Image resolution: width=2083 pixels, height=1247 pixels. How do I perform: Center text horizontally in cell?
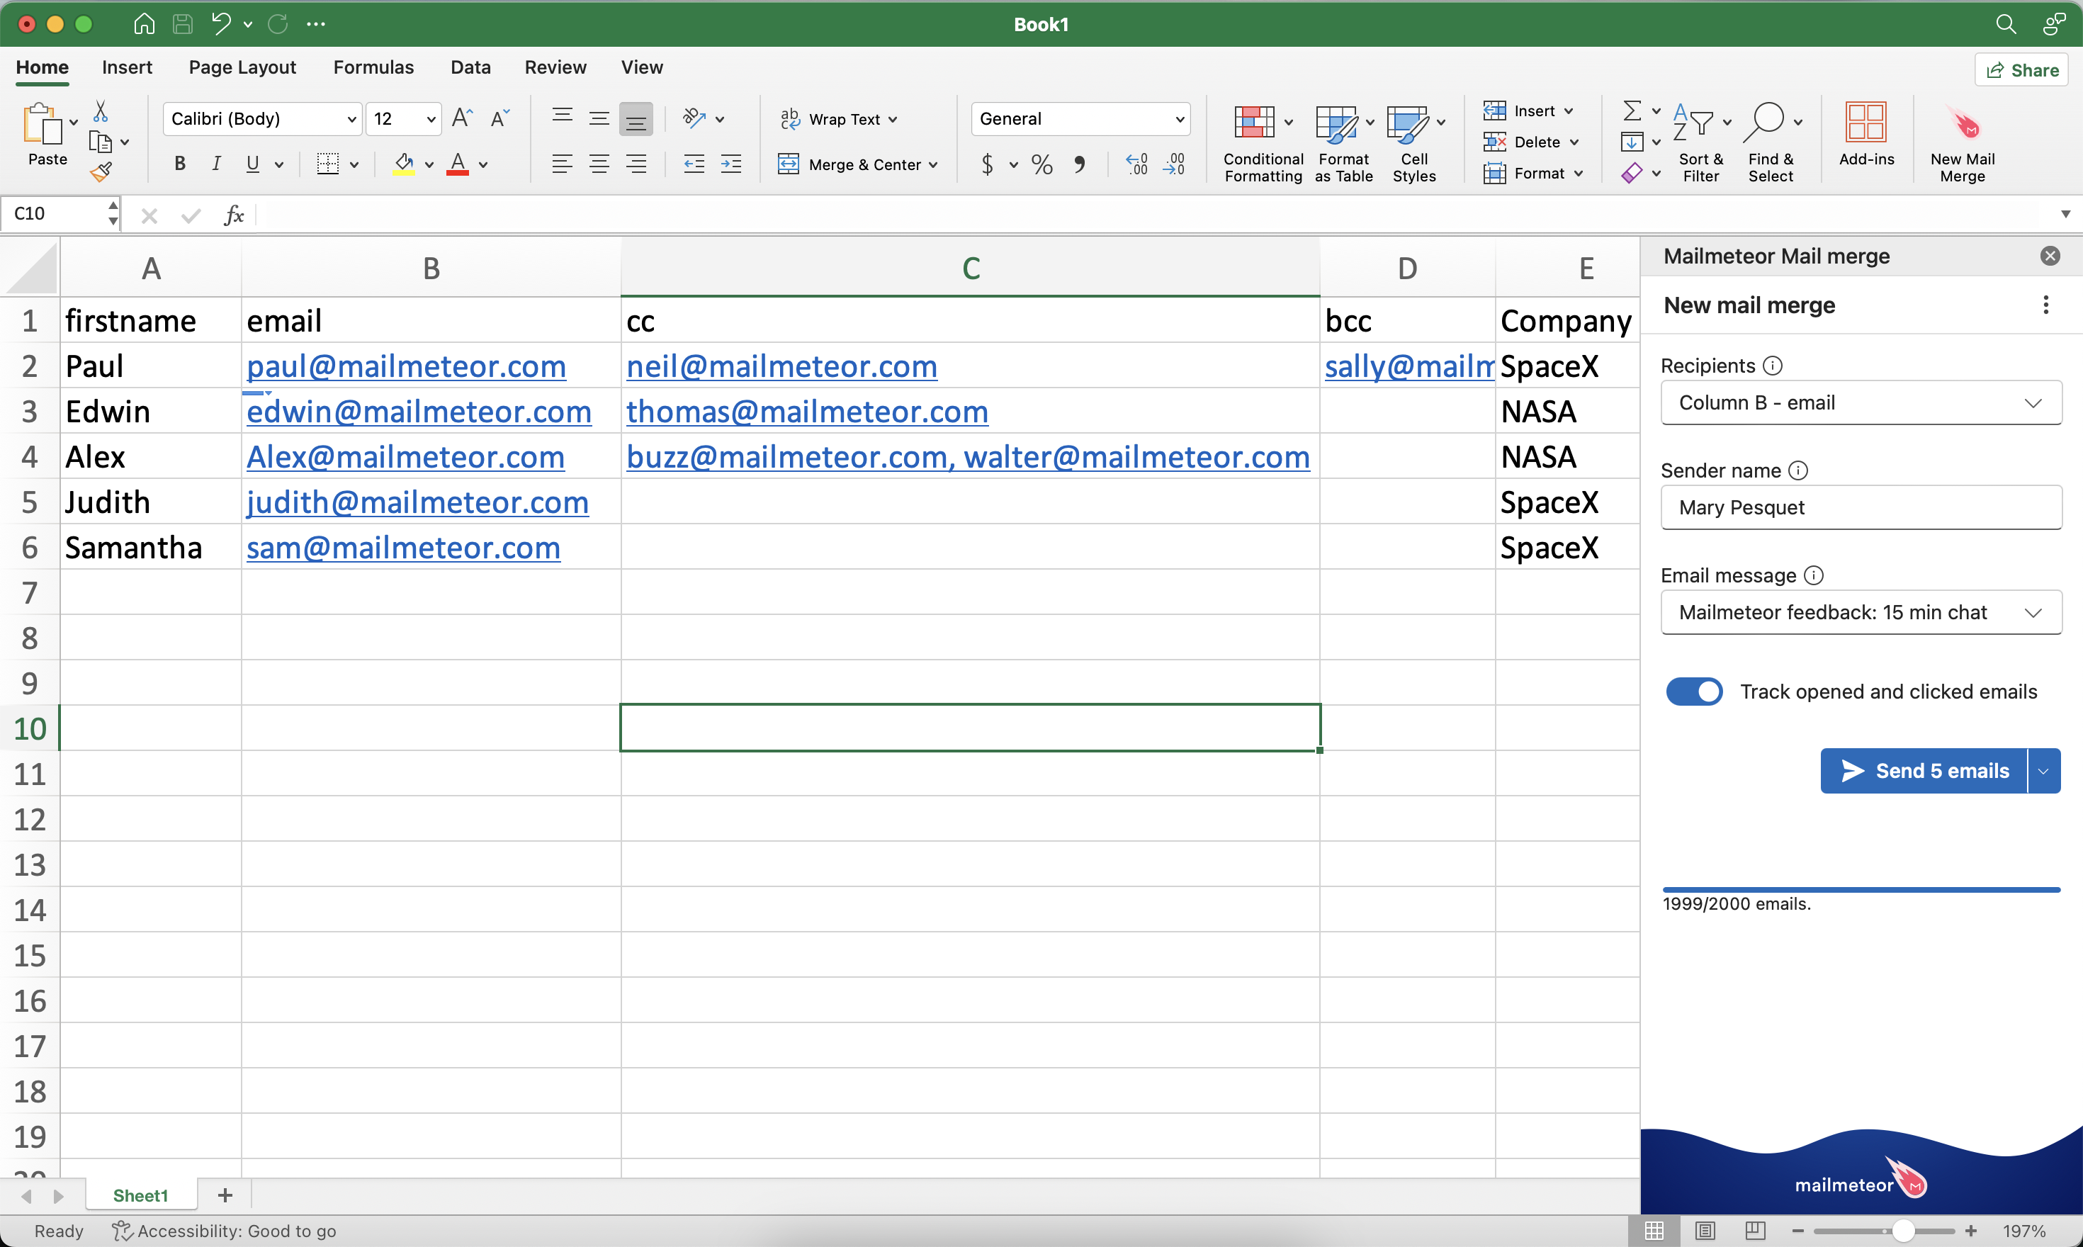599,164
